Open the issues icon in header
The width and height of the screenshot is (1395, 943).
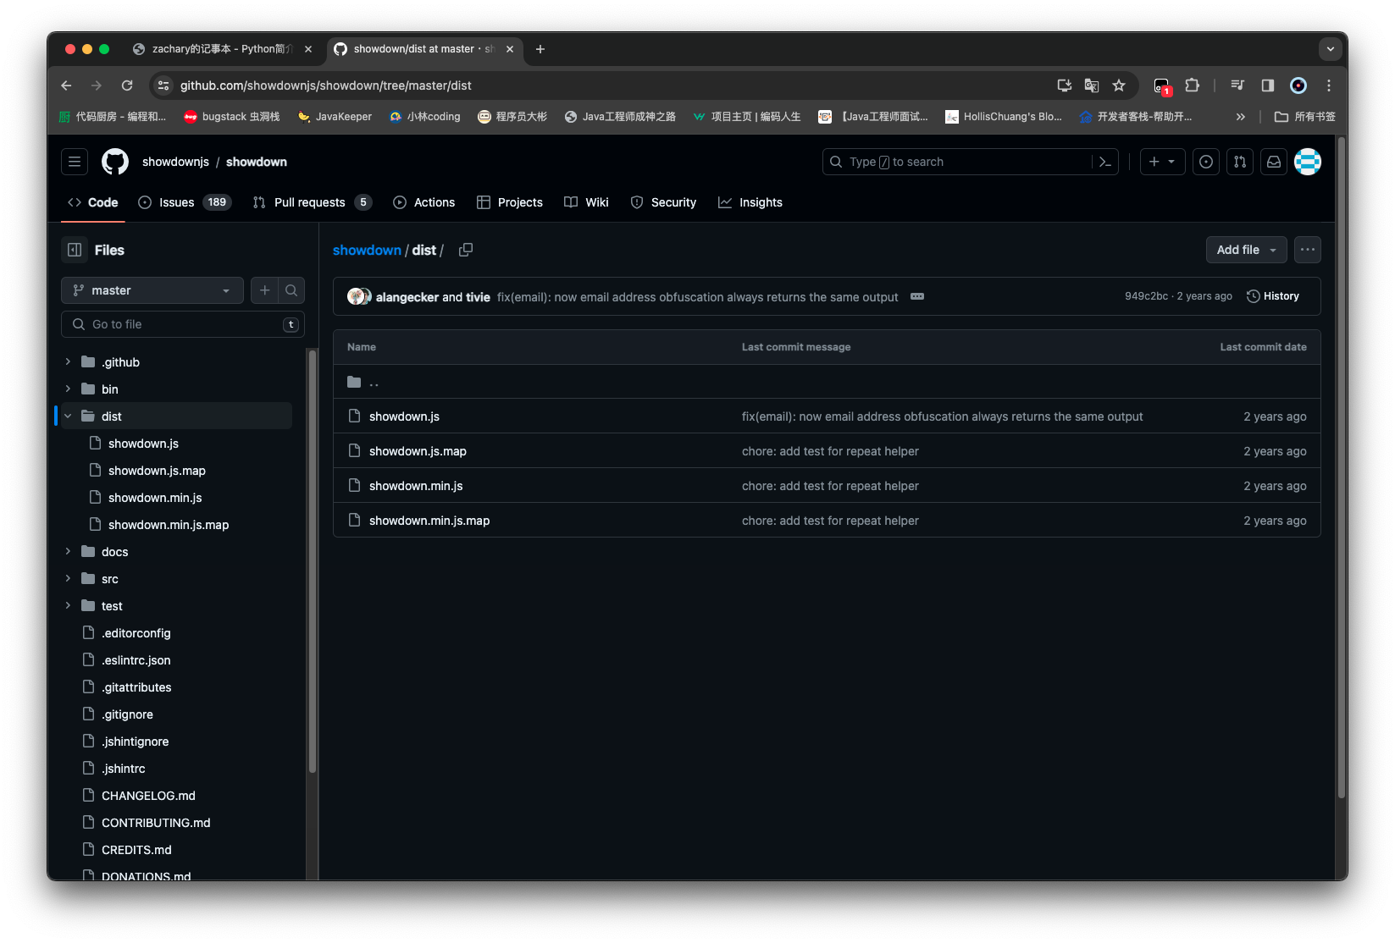point(1206,162)
